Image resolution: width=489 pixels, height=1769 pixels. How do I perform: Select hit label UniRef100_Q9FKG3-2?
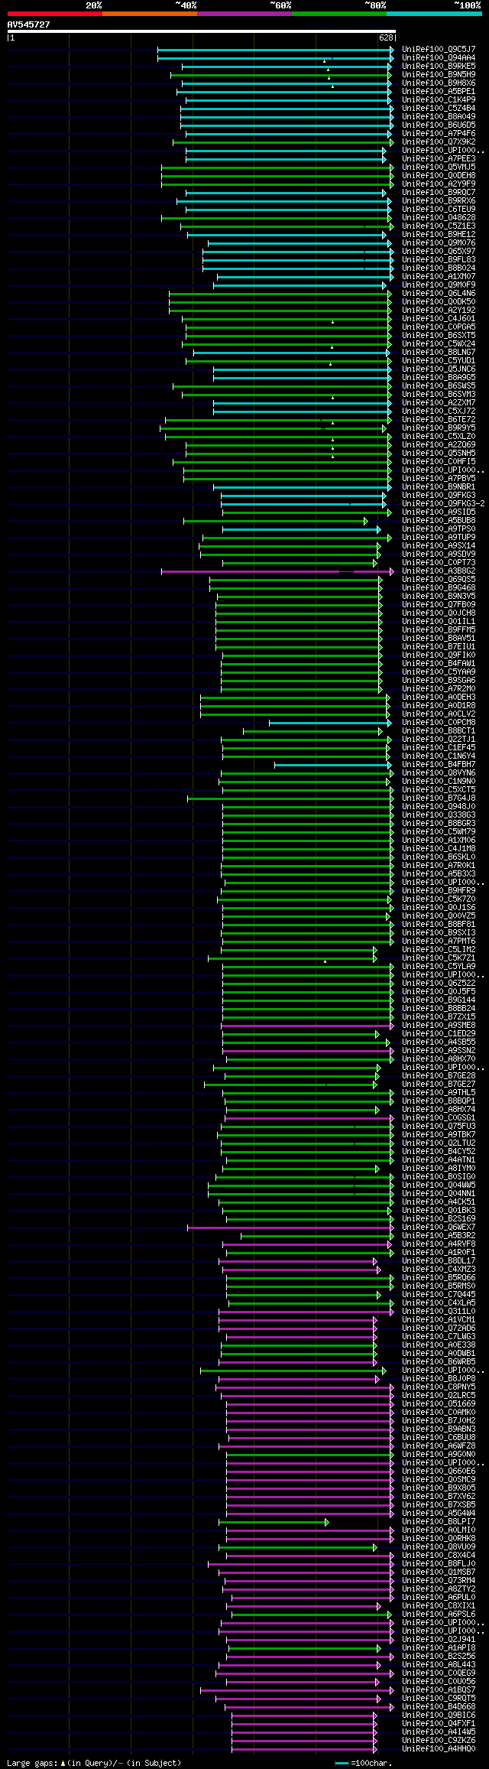click(443, 503)
